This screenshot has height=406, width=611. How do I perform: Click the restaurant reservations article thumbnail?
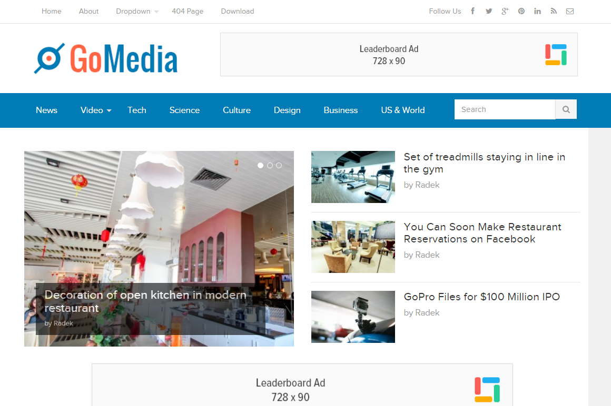click(353, 247)
